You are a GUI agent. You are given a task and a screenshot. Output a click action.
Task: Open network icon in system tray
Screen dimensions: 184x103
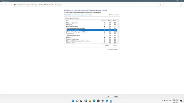(x=165, y=101)
